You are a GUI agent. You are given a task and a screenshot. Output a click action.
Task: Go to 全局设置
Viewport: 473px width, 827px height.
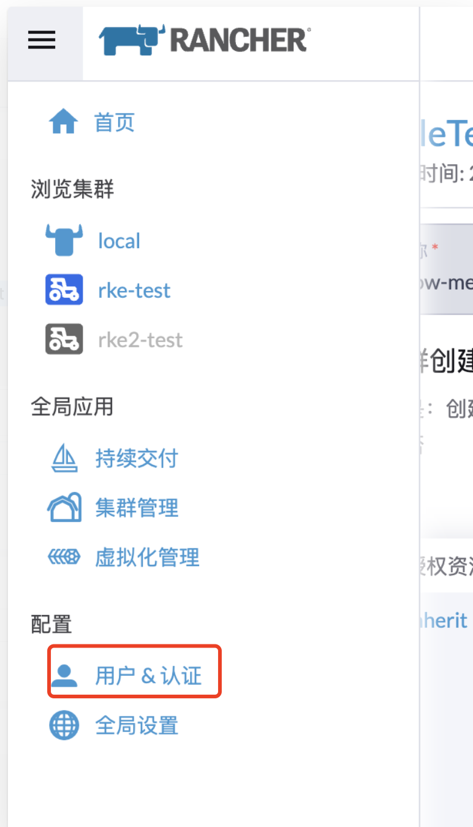point(137,725)
